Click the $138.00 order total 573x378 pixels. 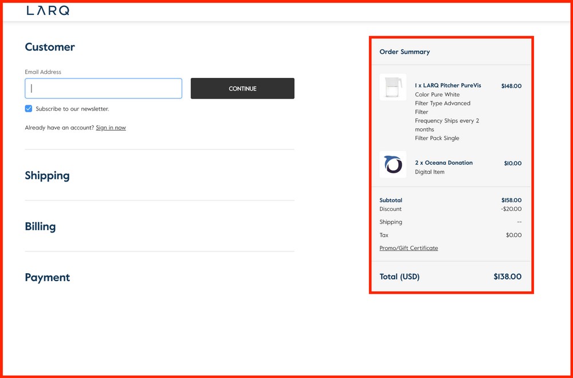coord(507,277)
